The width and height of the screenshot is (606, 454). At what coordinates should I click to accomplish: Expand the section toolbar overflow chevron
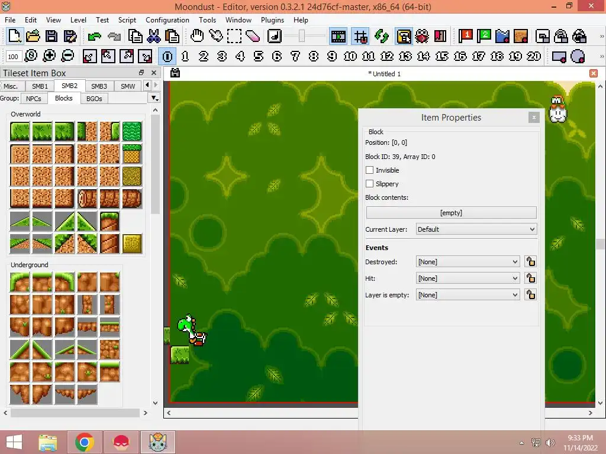click(601, 56)
